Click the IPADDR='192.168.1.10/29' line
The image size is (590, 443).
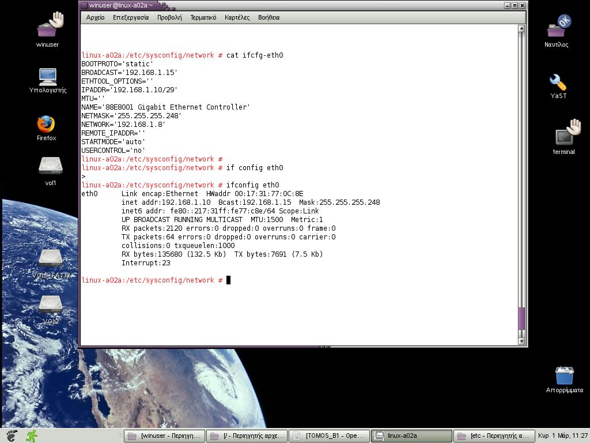(130, 90)
